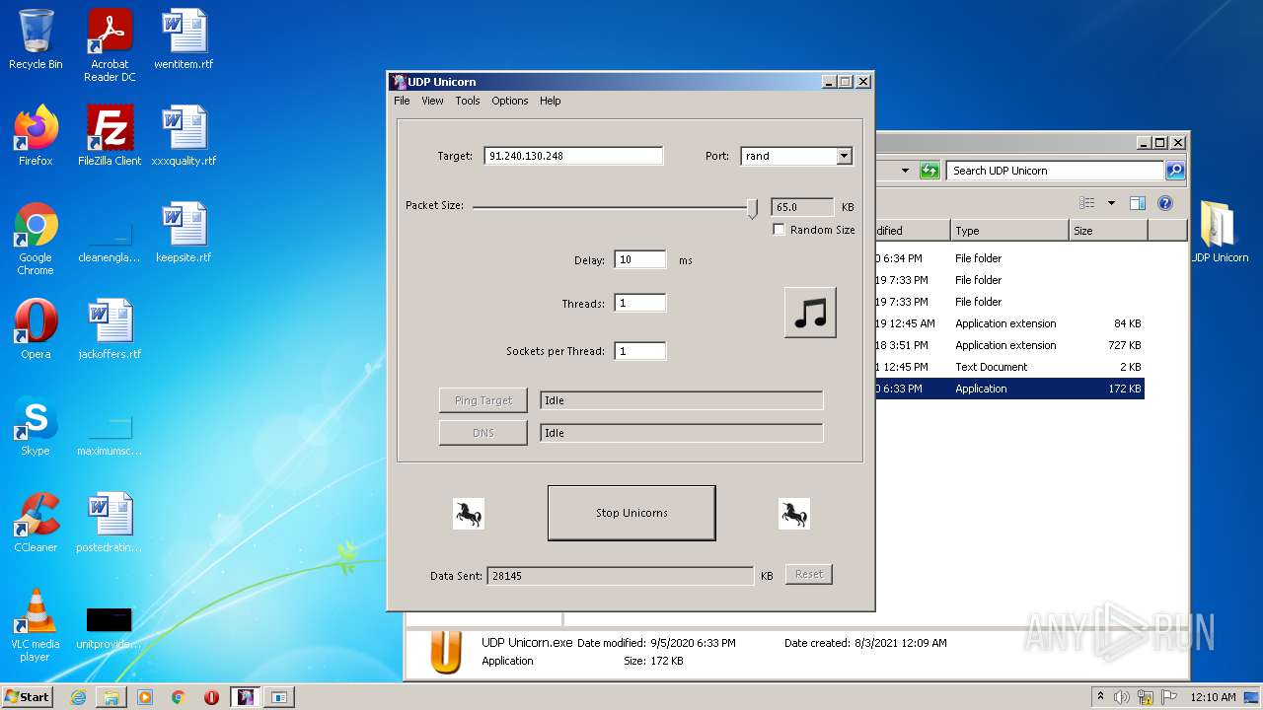This screenshot has width=1263, height=710.
Task: Select the 727 KB Application extension row
Action: [1009, 345]
